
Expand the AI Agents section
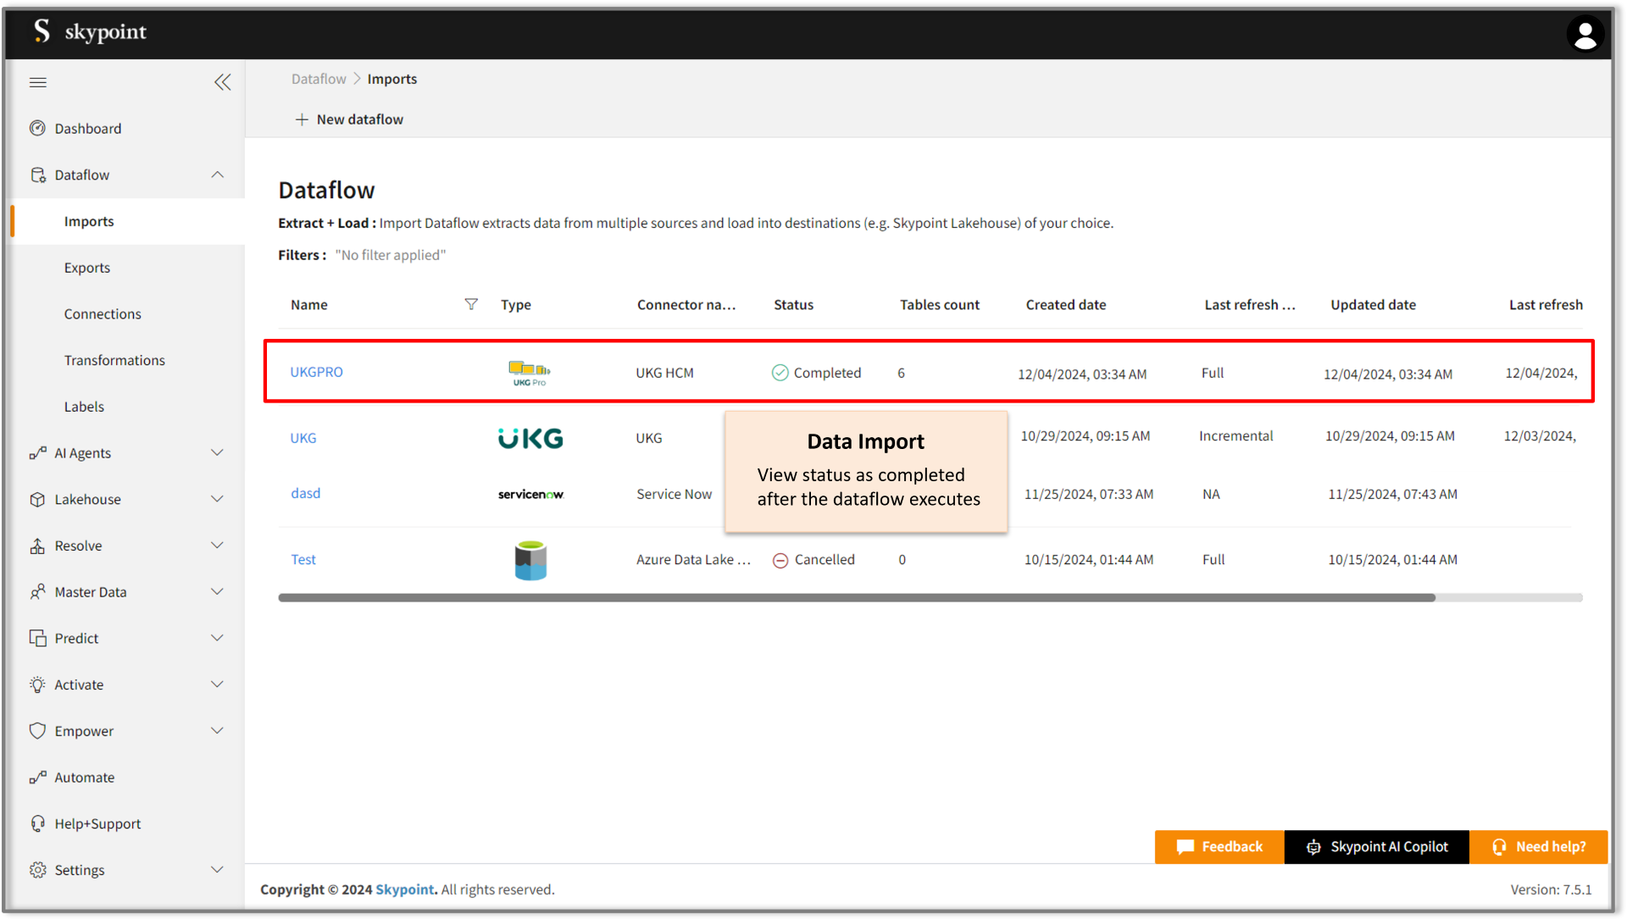217,452
